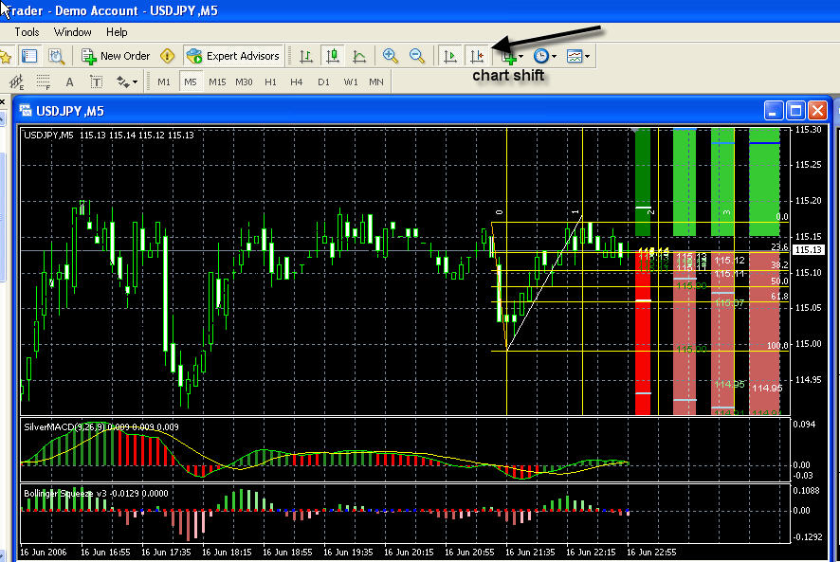Toggle the chart shift icon
The height and width of the screenshot is (562, 840).
pos(477,56)
